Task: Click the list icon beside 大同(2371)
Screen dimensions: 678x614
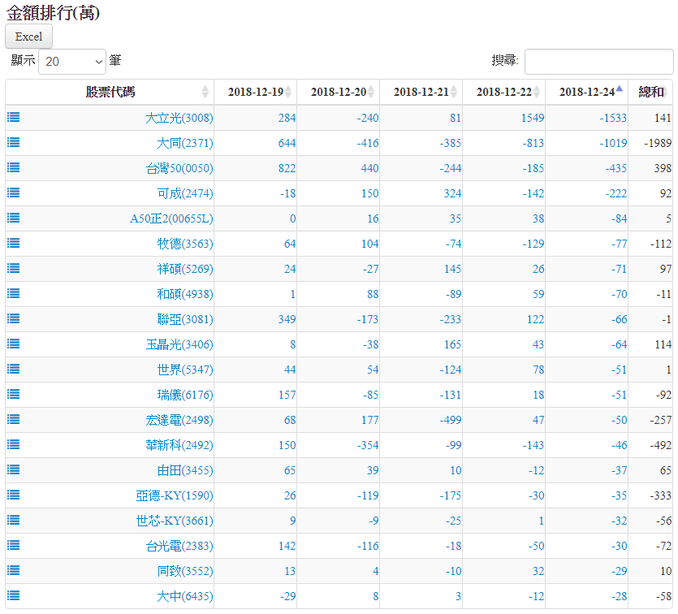Action: 13,142
